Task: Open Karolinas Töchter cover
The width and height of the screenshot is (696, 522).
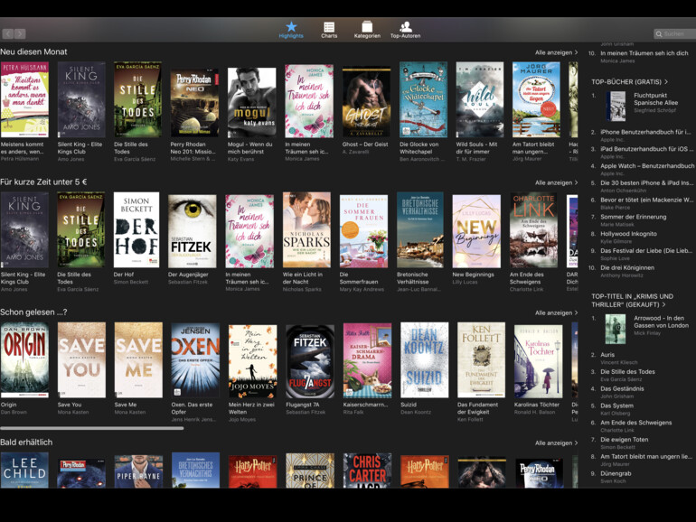Action: tap(539, 361)
